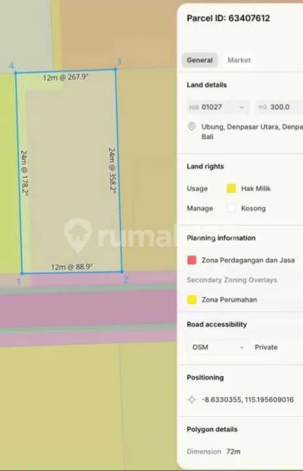The image size is (303, 471).
Task: Select the white Kosong manage swatch
Action: (231, 208)
